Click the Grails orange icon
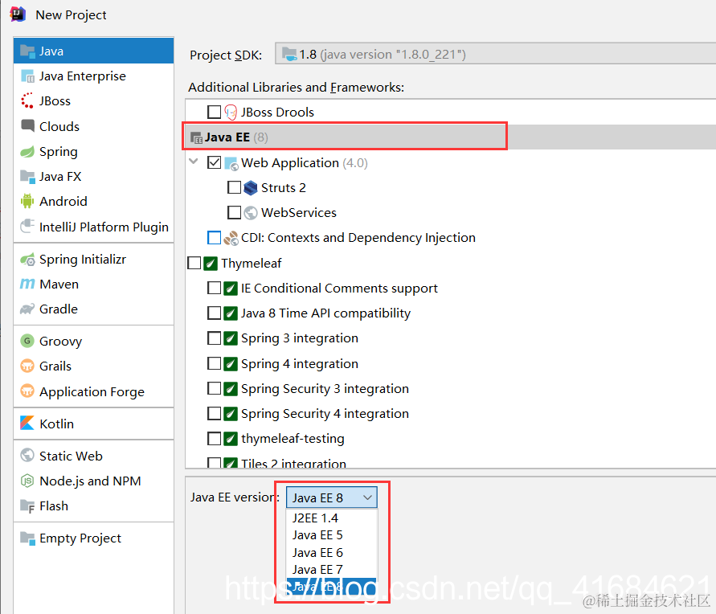This screenshot has width=716, height=614. point(27,366)
